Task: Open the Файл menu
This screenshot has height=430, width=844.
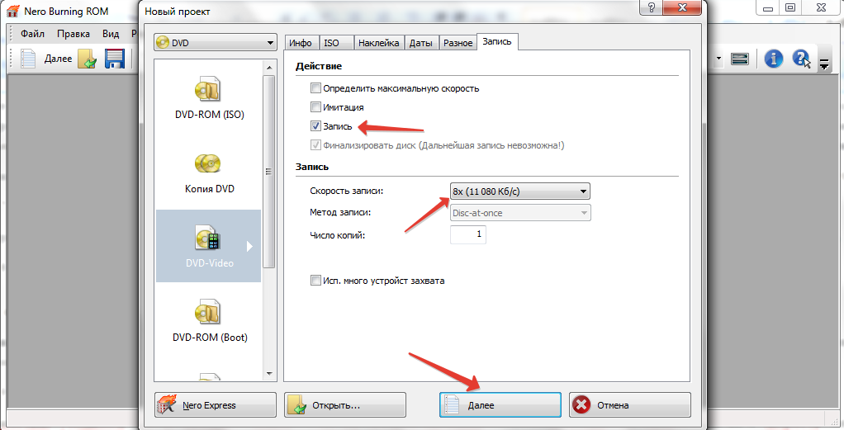Action: click(32, 33)
